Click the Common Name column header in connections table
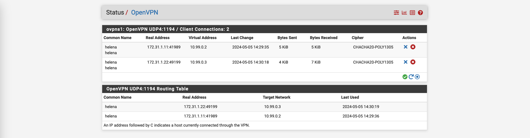The height and width of the screenshot is (138, 530). (x=117, y=38)
